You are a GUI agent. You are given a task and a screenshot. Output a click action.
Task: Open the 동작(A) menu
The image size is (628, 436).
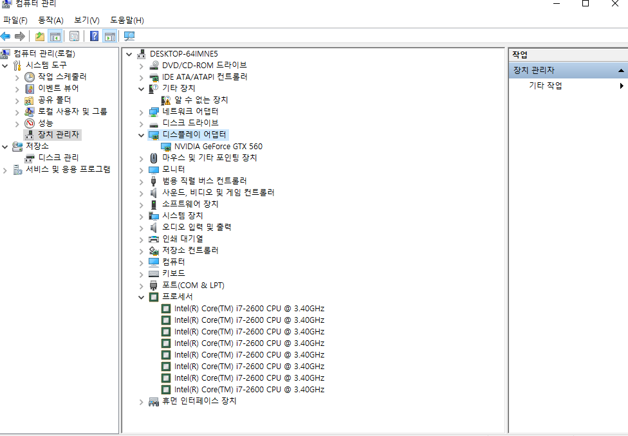(51, 21)
